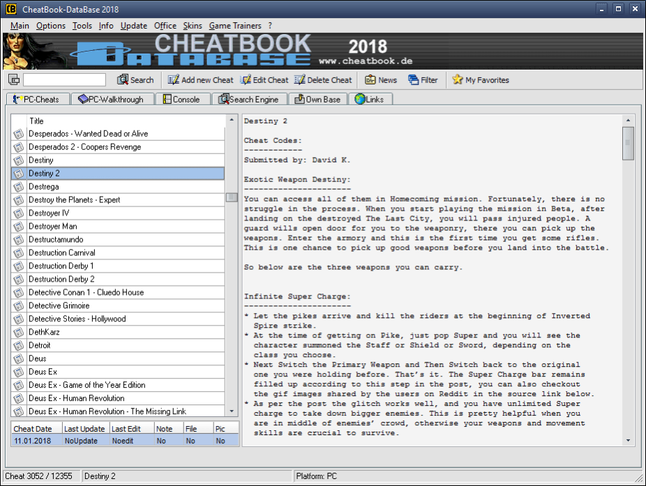Image resolution: width=646 pixels, height=486 pixels.
Task: Click the cheat text scrollbar thumb
Action: point(628,144)
